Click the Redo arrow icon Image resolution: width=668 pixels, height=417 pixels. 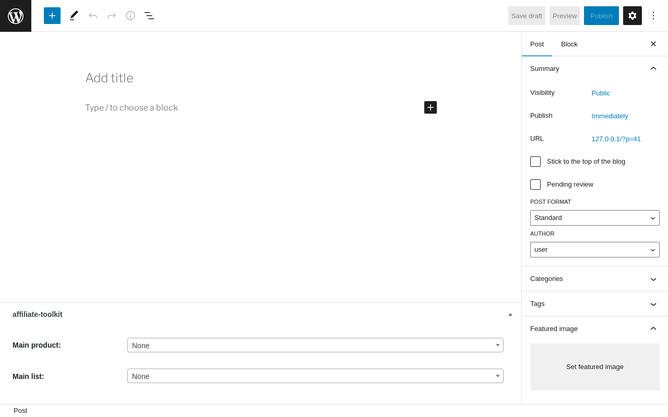pos(112,16)
